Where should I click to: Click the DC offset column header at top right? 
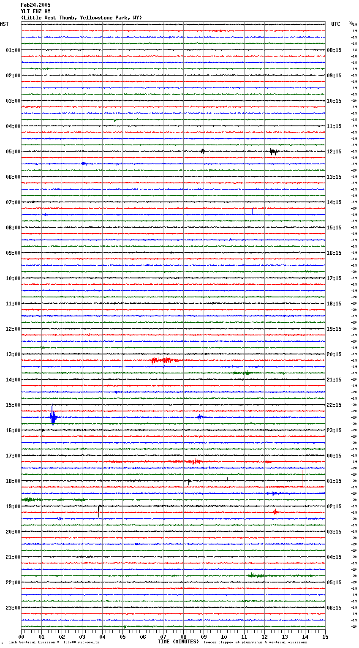(x=351, y=23)
